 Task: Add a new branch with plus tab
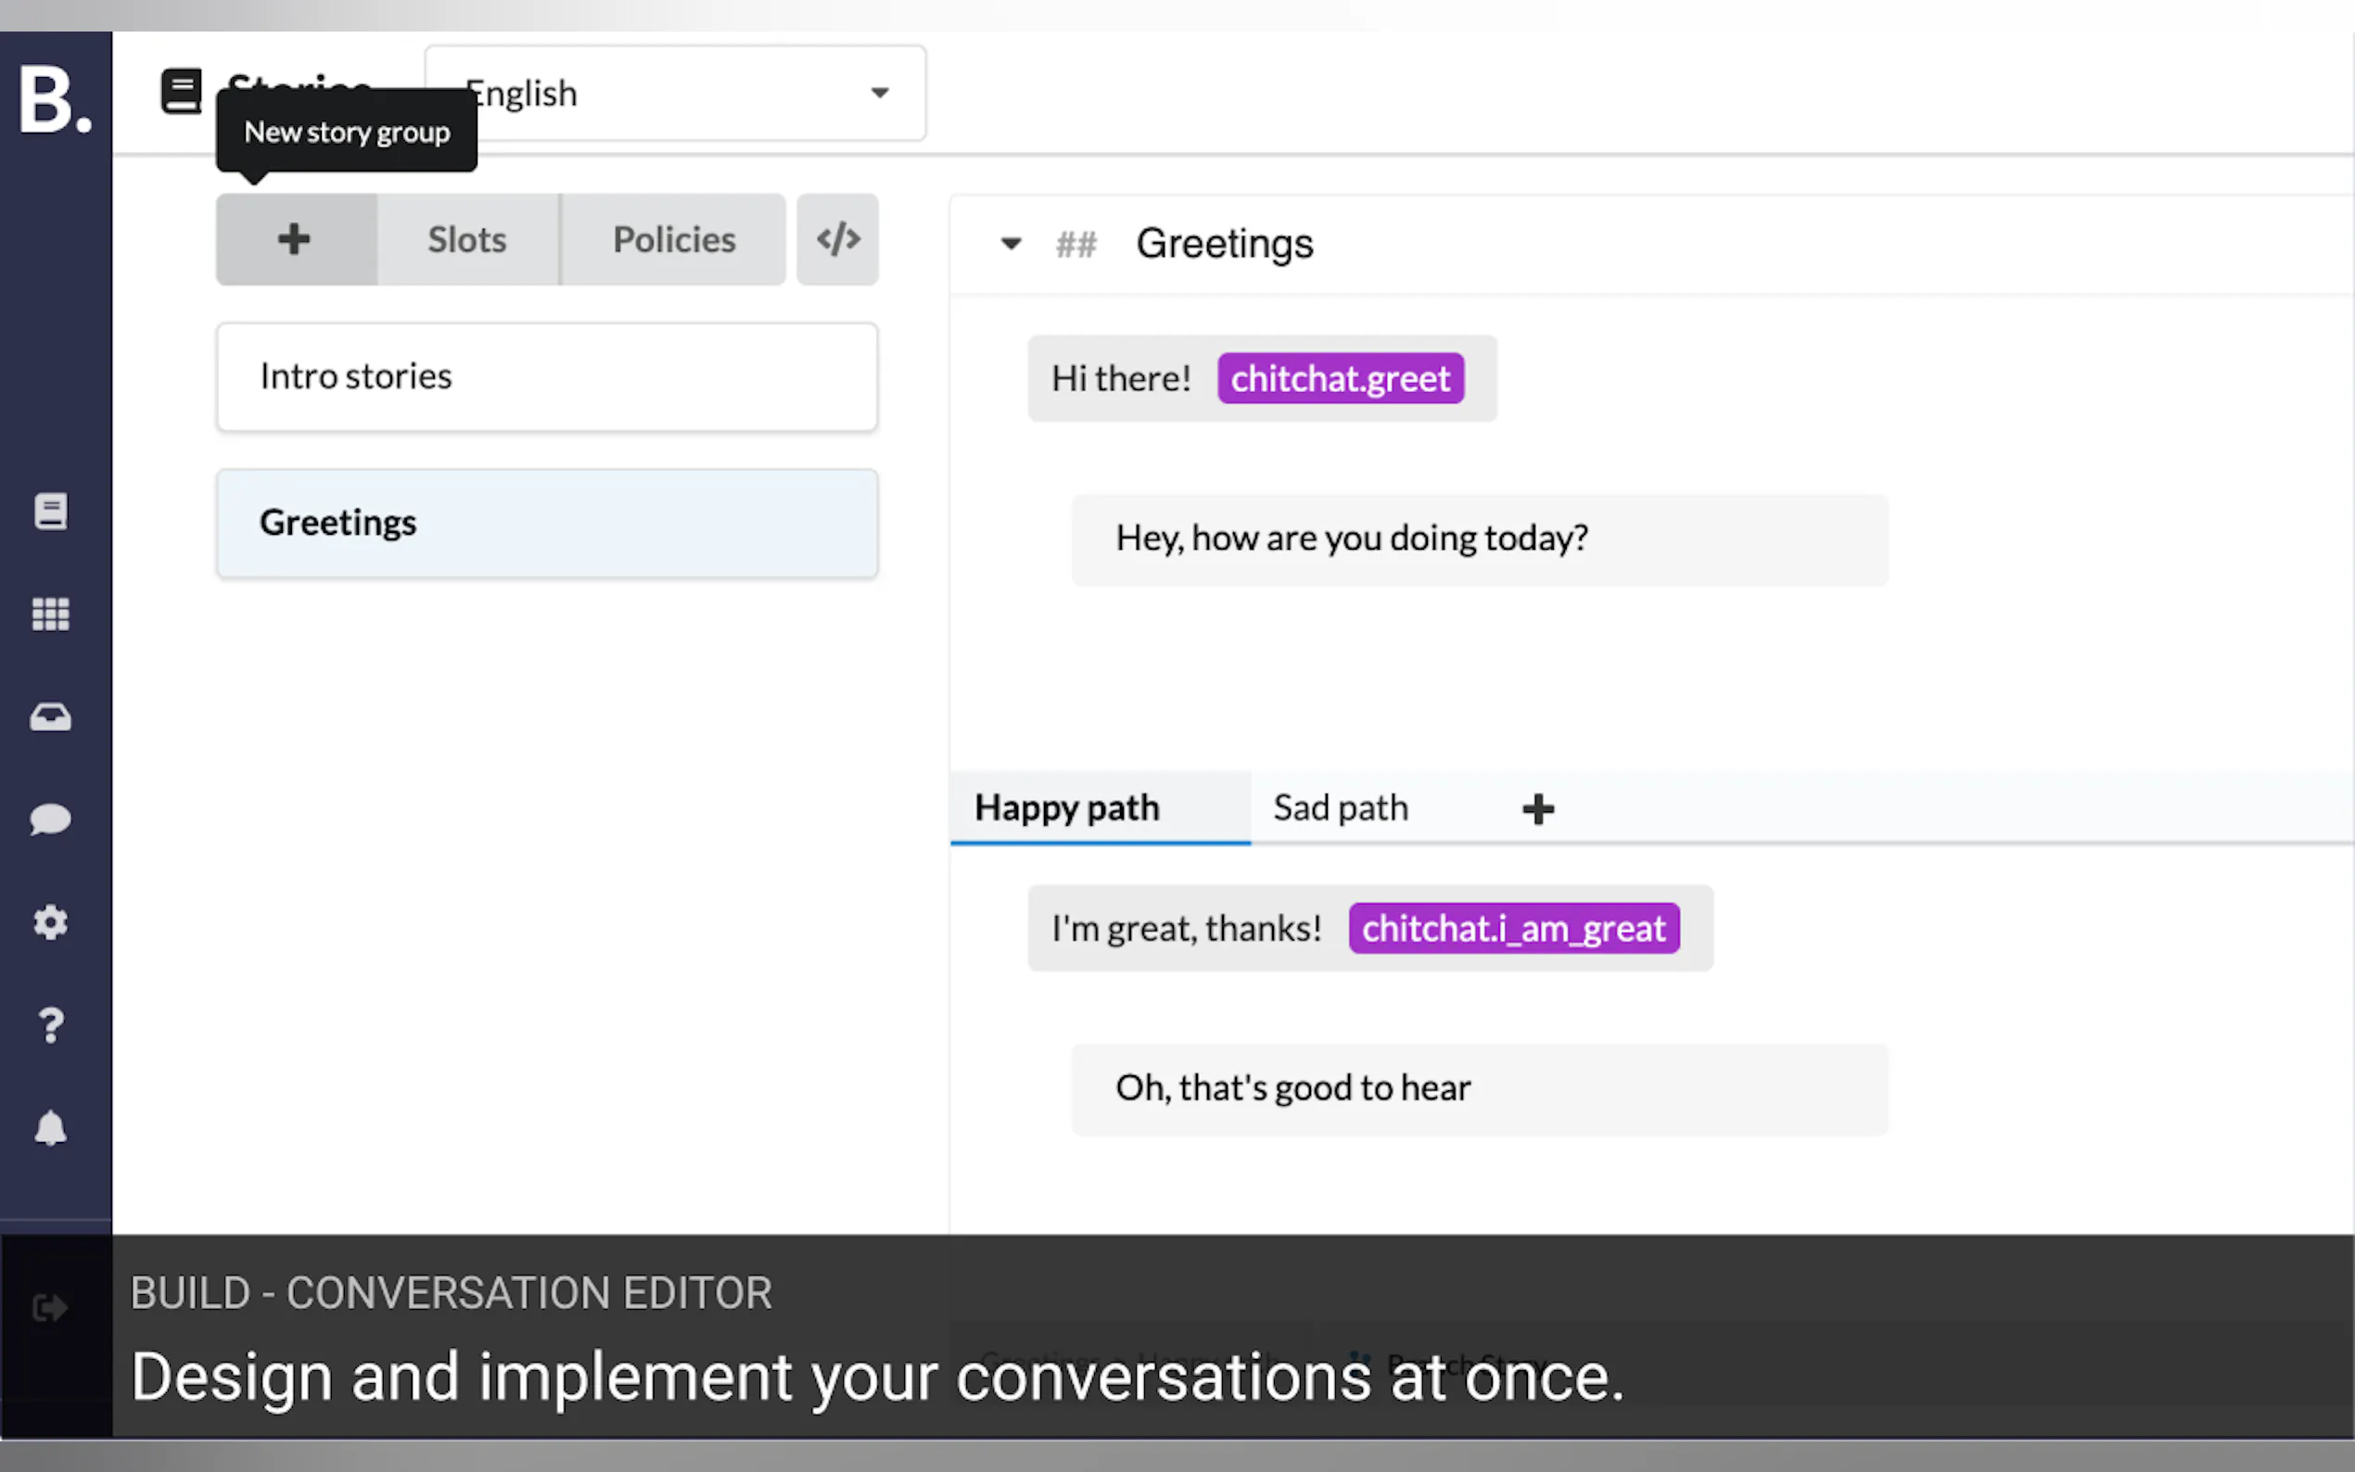tap(1537, 809)
